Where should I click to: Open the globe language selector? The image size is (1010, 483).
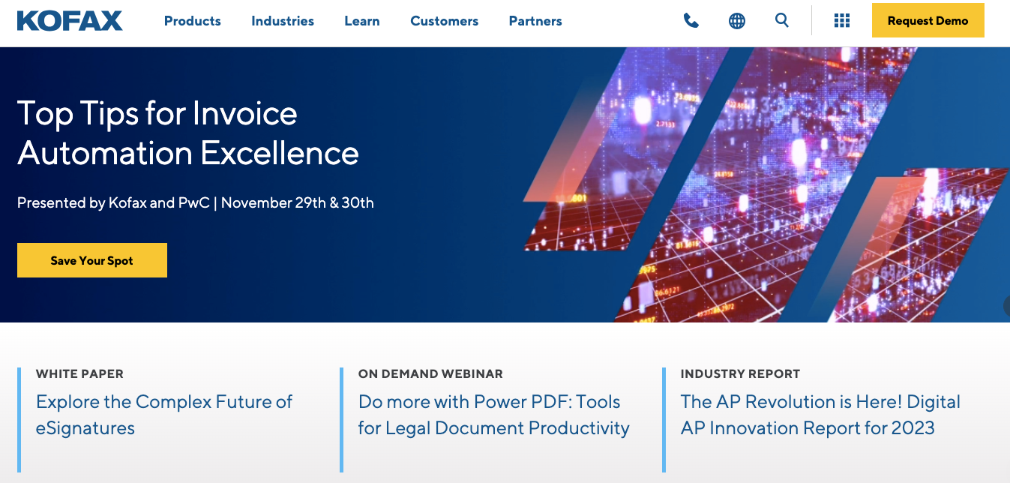tap(737, 21)
